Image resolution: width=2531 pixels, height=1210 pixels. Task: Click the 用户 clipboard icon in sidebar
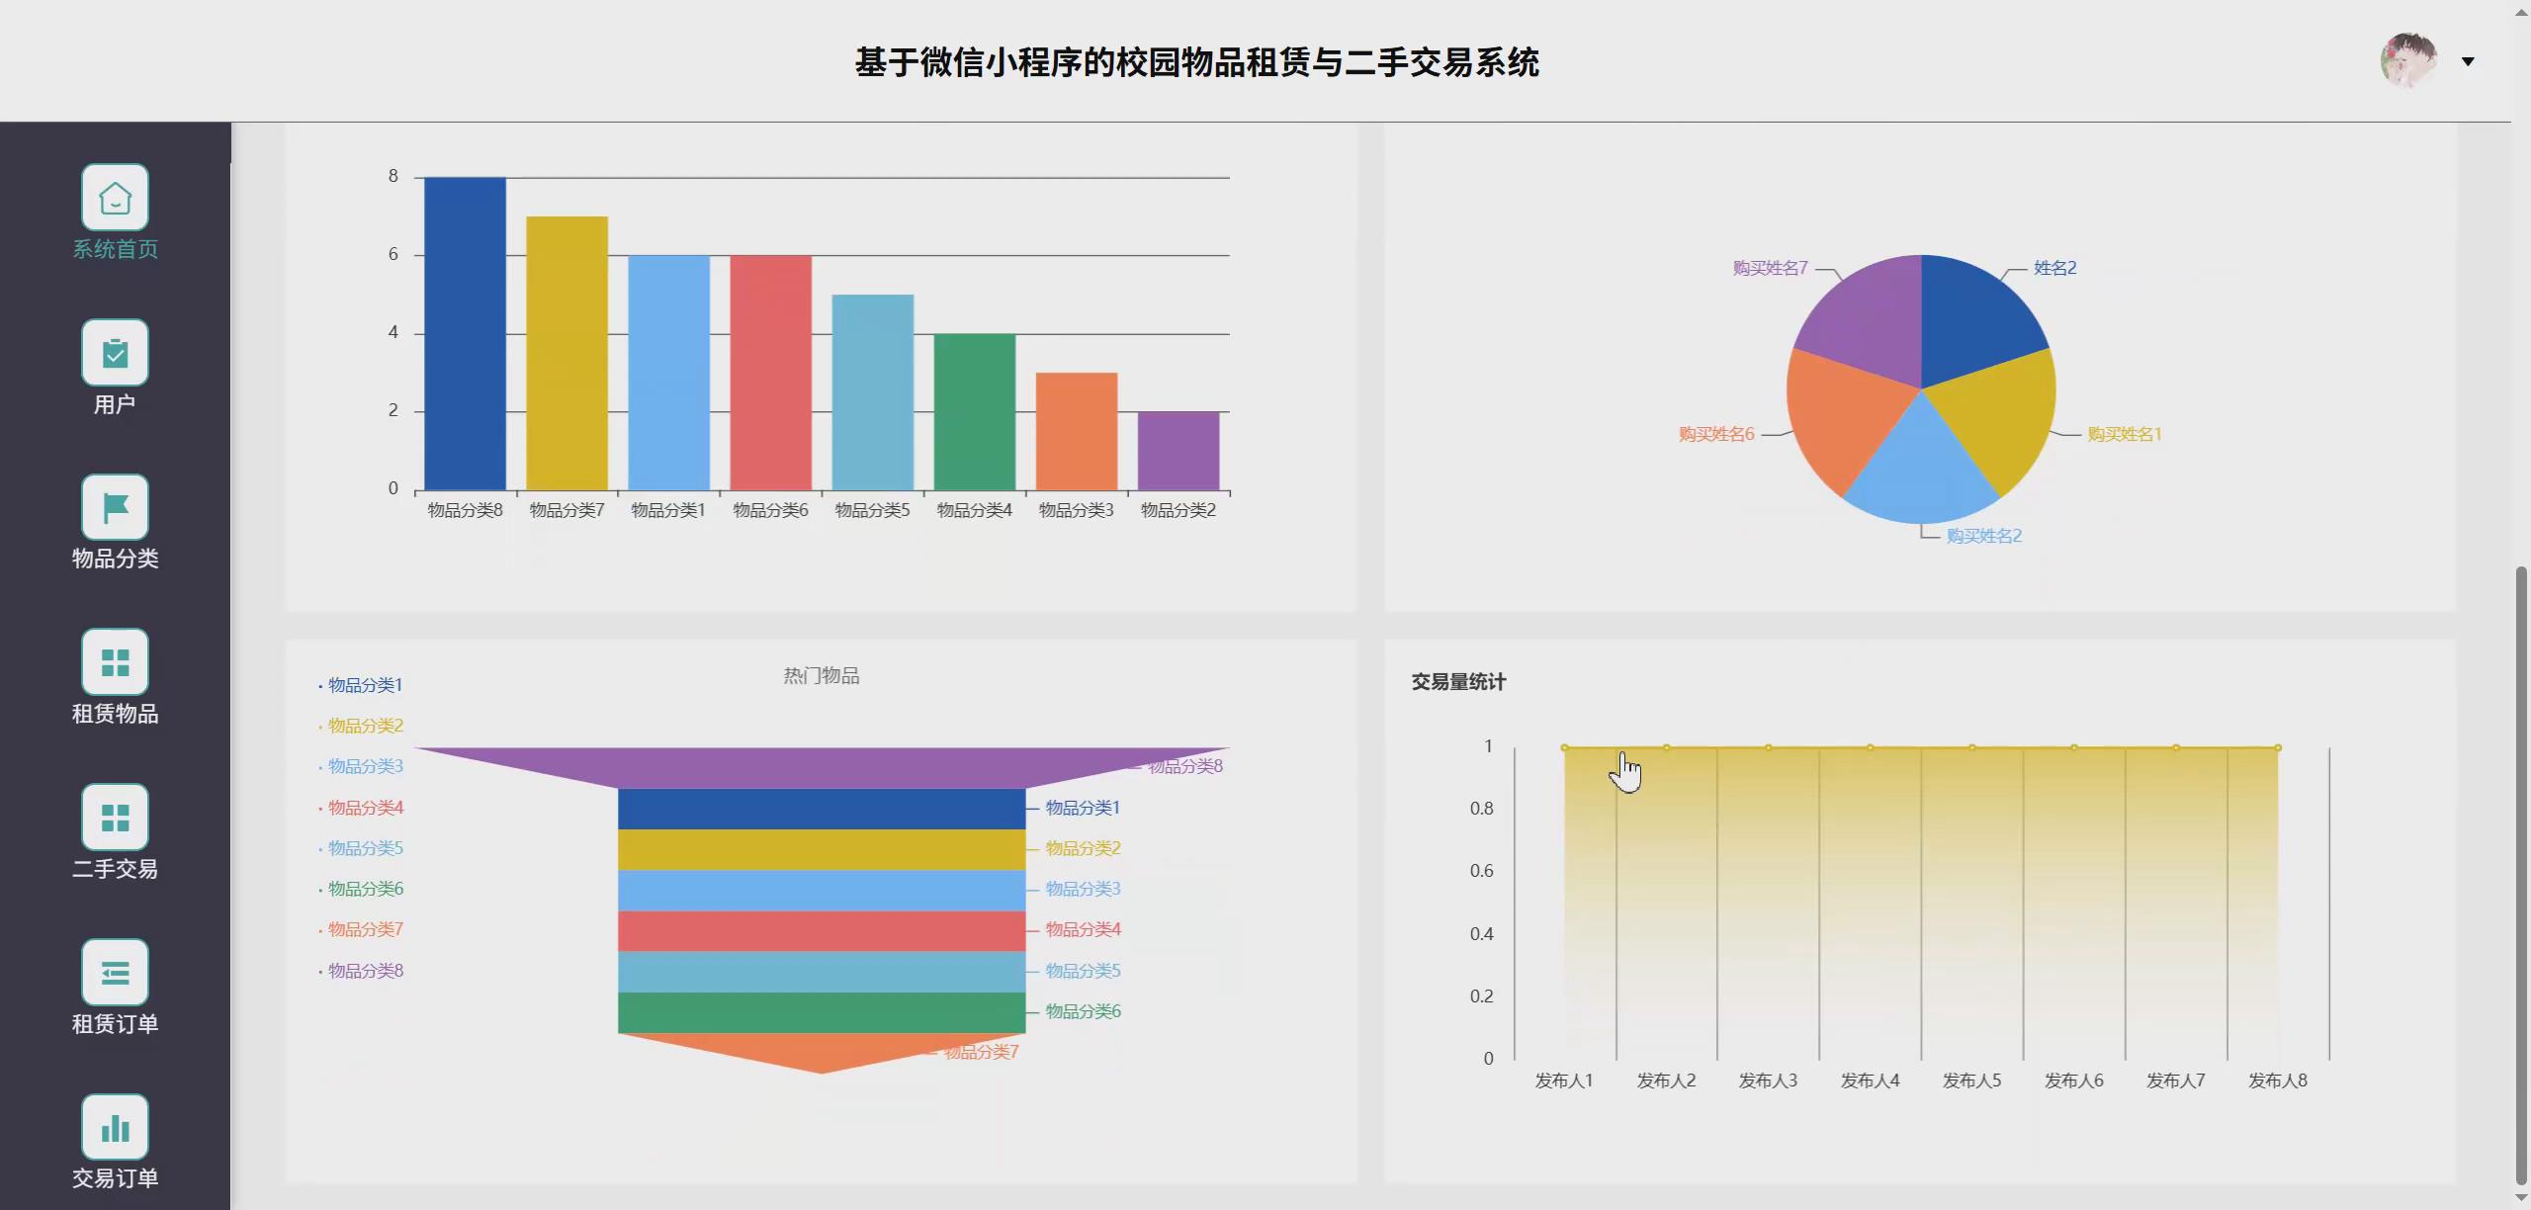coord(115,352)
